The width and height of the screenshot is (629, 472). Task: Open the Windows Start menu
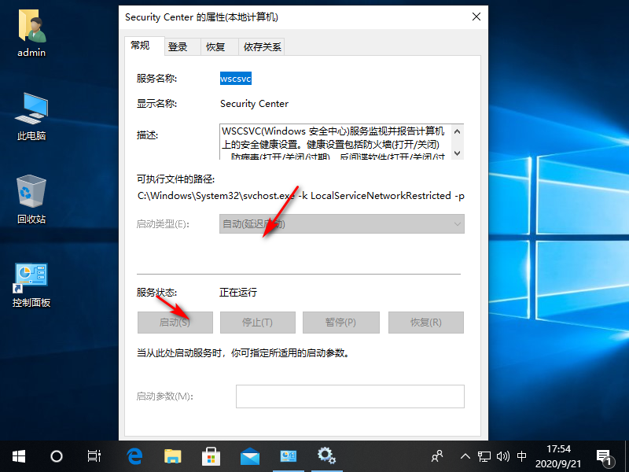click(x=18, y=455)
